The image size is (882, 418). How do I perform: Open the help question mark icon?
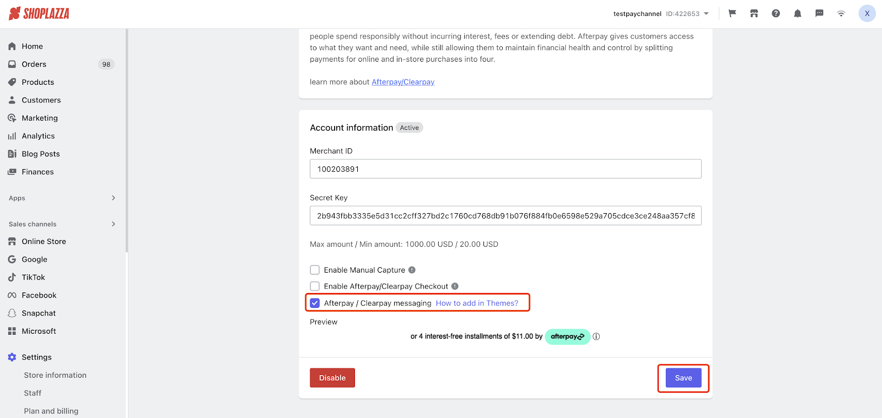pos(776,13)
